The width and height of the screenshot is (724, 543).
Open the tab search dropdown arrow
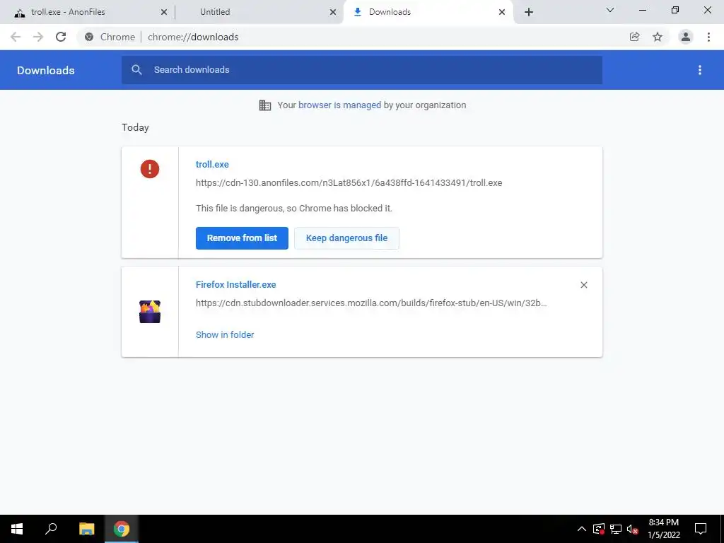click(610, 10)
